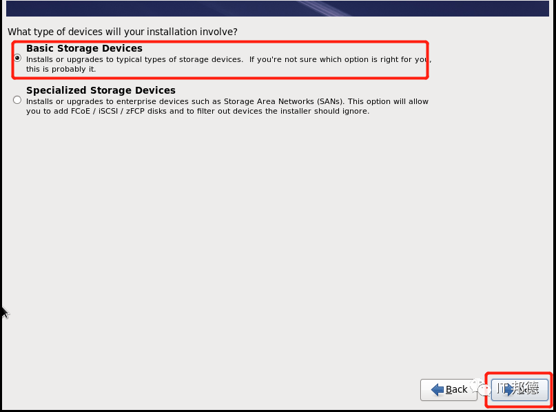Click the text "this is probably it."
This screenshot has width=556, height=412.
61,69
